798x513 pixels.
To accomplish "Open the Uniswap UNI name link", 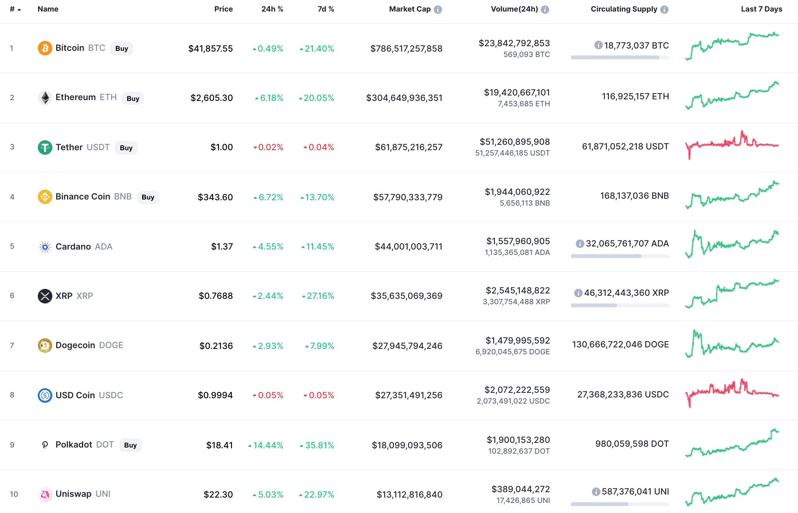I will pyautogui.click(x=83, y=494).
